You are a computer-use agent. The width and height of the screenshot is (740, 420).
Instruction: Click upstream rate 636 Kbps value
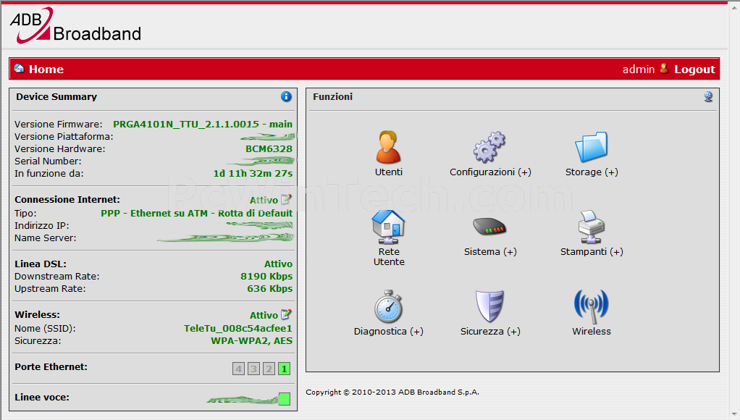[269, 288]
